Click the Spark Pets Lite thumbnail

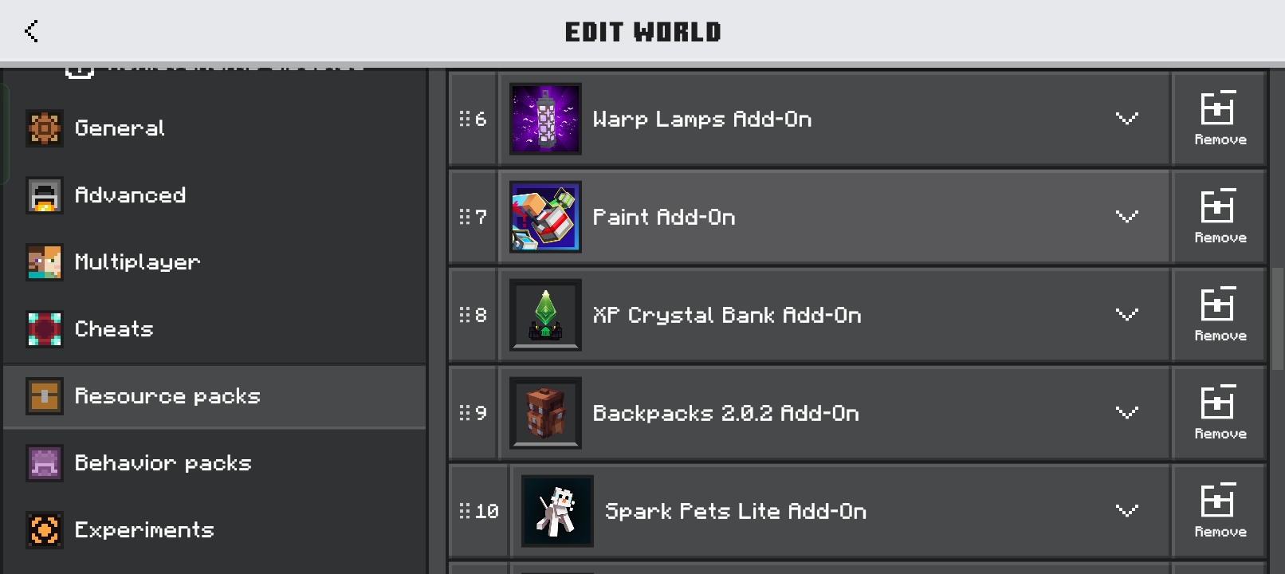point(557,511)
